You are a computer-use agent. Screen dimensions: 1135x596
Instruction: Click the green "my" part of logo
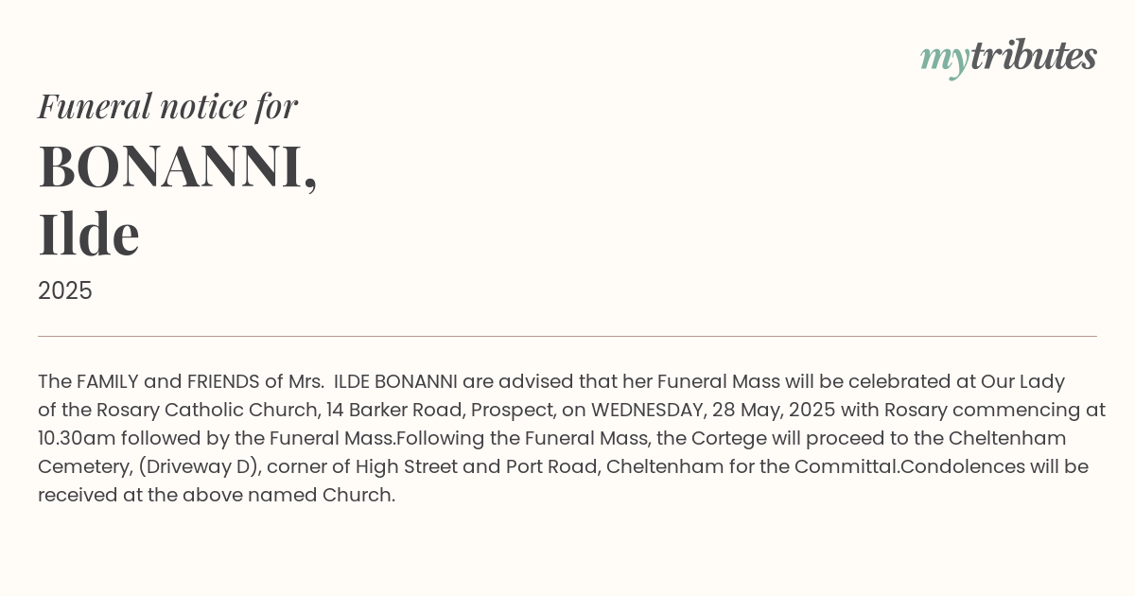click(944, 61)
